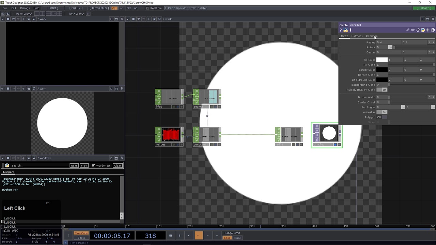Open the File menu

tap(5, 8)
